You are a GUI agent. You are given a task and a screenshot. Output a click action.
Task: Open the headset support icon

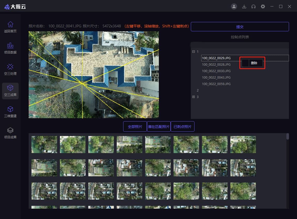pos(253,6)
